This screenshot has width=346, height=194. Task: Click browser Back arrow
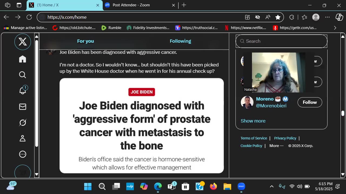coord(6,17)
